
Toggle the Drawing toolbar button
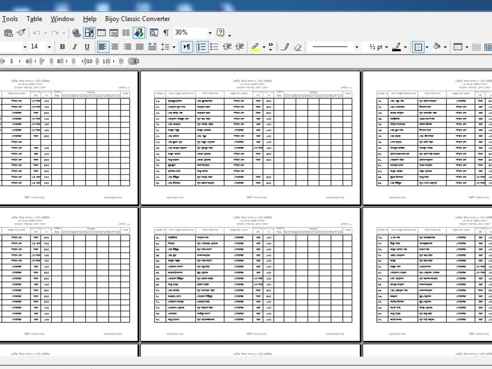[139, 32]
